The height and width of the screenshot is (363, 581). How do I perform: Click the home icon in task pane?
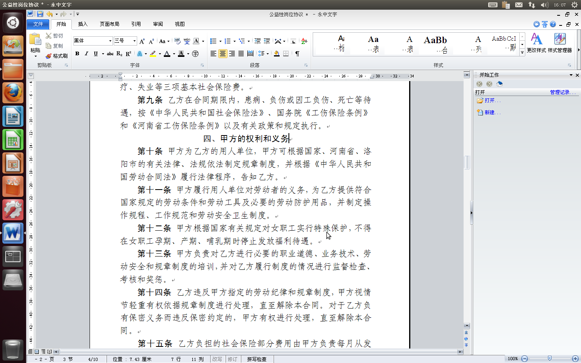(x=499, y=84)
